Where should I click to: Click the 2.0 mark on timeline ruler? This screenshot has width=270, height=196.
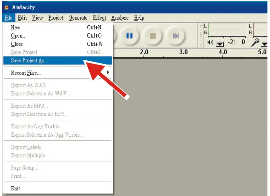pyautogui.click(x=144, y=52)
